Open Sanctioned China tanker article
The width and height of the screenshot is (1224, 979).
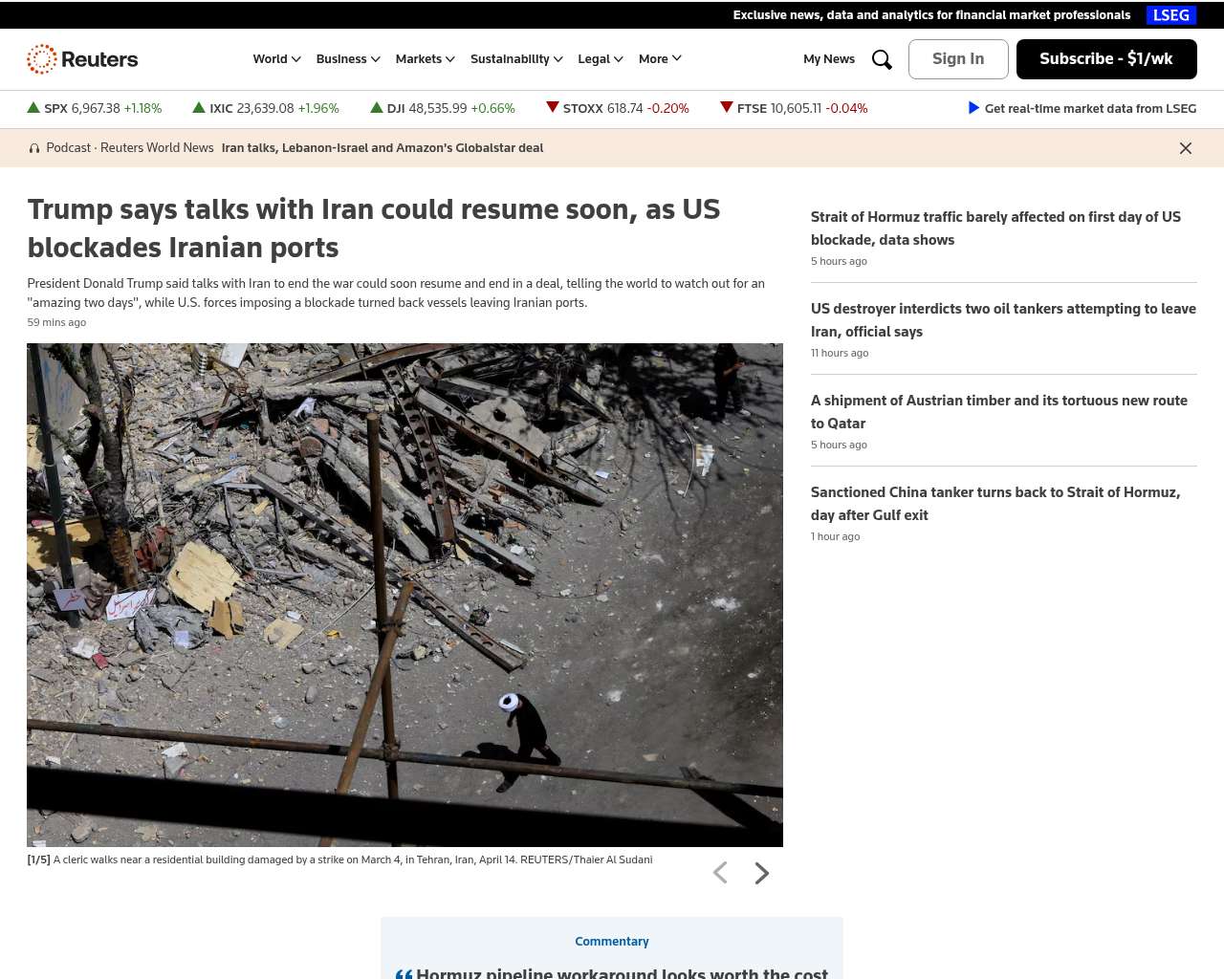(x=995, y=504)
